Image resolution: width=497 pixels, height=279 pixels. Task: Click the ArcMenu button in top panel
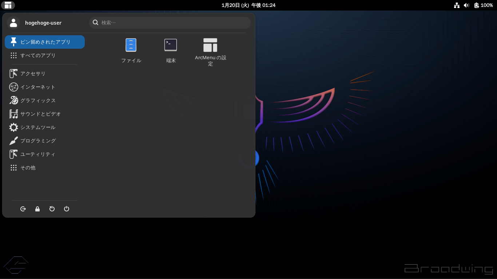tap(8, 5)
